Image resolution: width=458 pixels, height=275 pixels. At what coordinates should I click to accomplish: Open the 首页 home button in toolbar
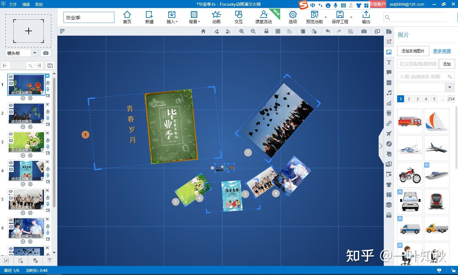coord(127,17)
